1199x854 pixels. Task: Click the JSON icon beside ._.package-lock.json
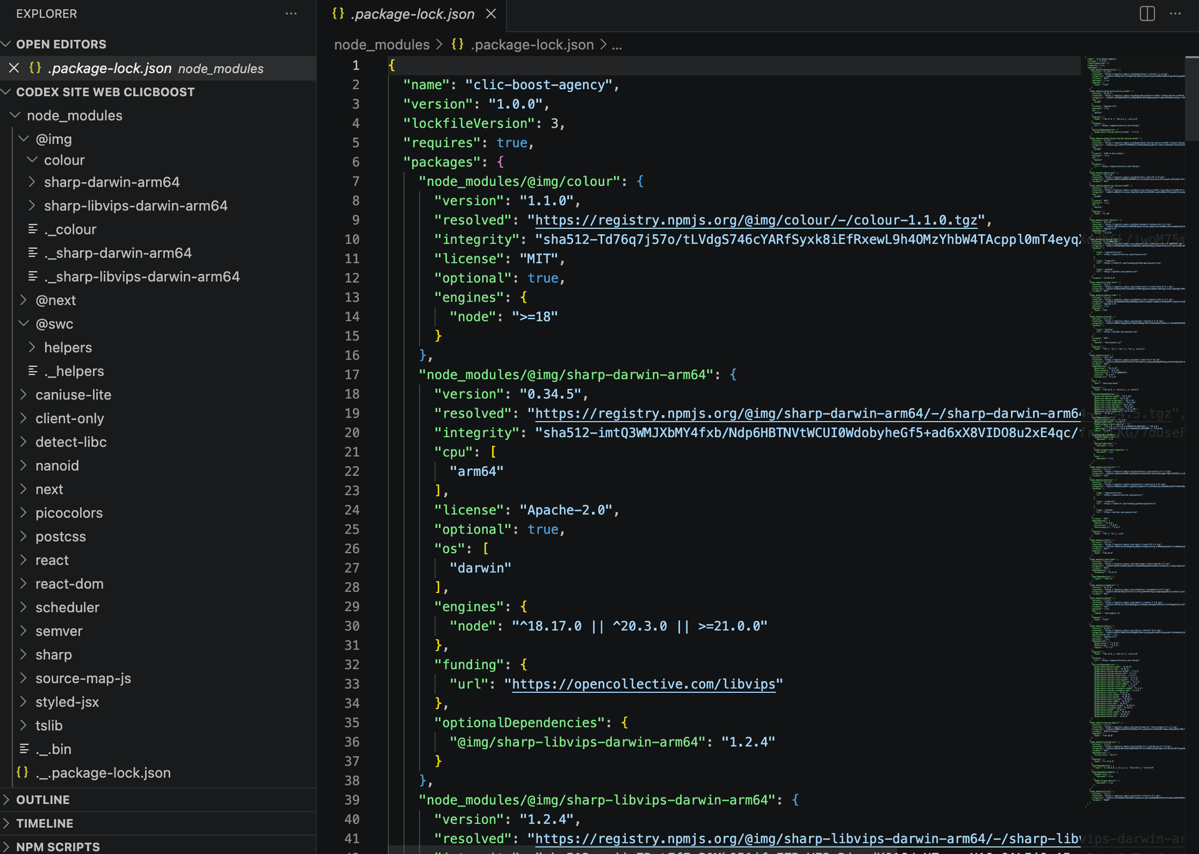(22, 772)
